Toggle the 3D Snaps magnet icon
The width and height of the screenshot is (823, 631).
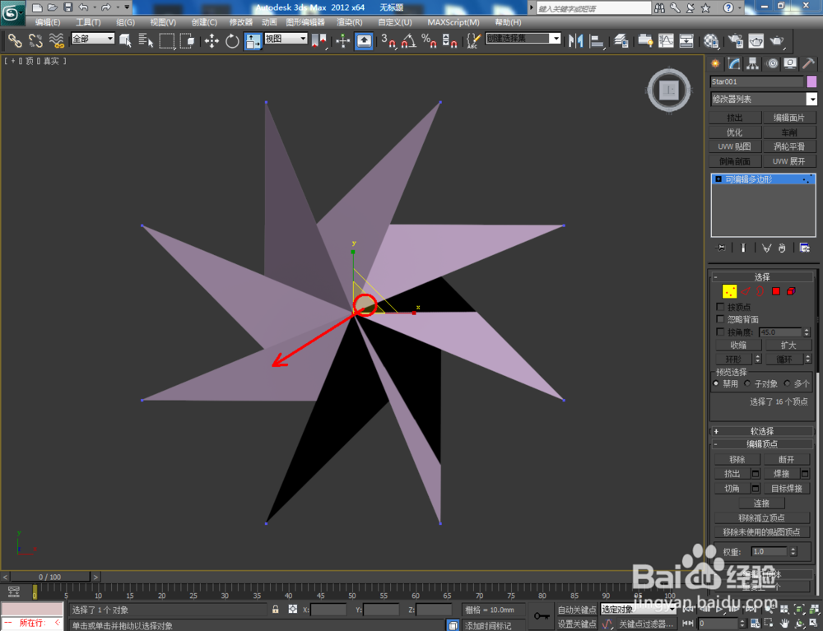(x=388, y=40)
